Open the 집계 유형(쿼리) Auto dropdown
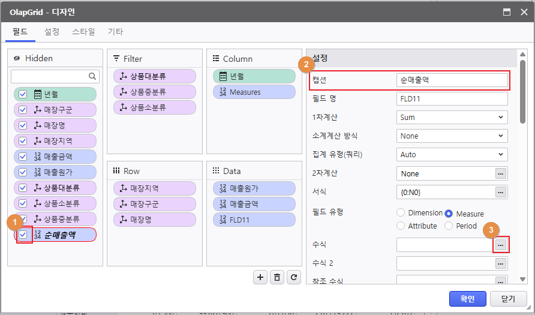 [x=452, y=155]
